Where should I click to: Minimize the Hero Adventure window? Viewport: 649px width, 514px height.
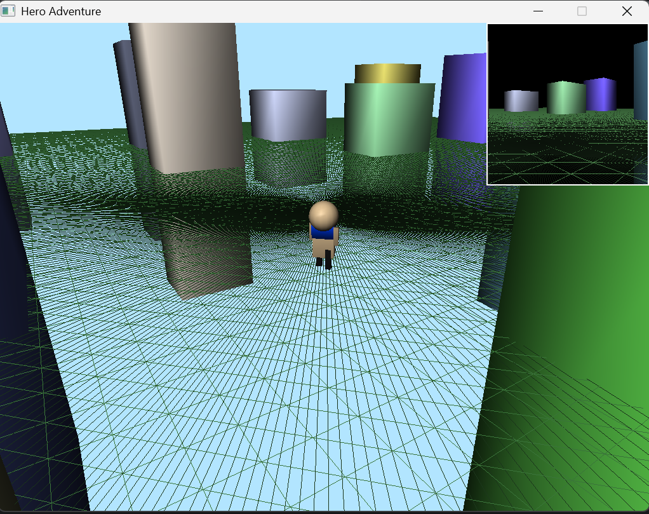[538, 11]
